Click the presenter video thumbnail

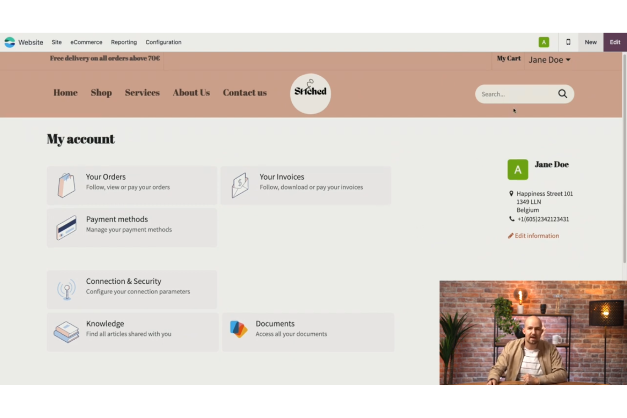pyautogui.click(x=533, y=333)
